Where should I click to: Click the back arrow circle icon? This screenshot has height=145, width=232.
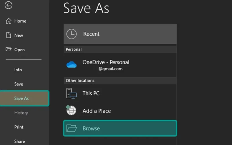[8, 5]
